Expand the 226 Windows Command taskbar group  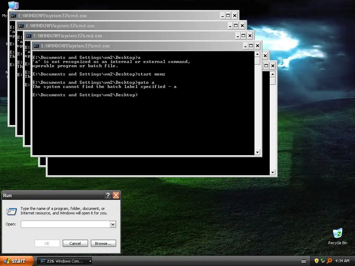point(90,261)
